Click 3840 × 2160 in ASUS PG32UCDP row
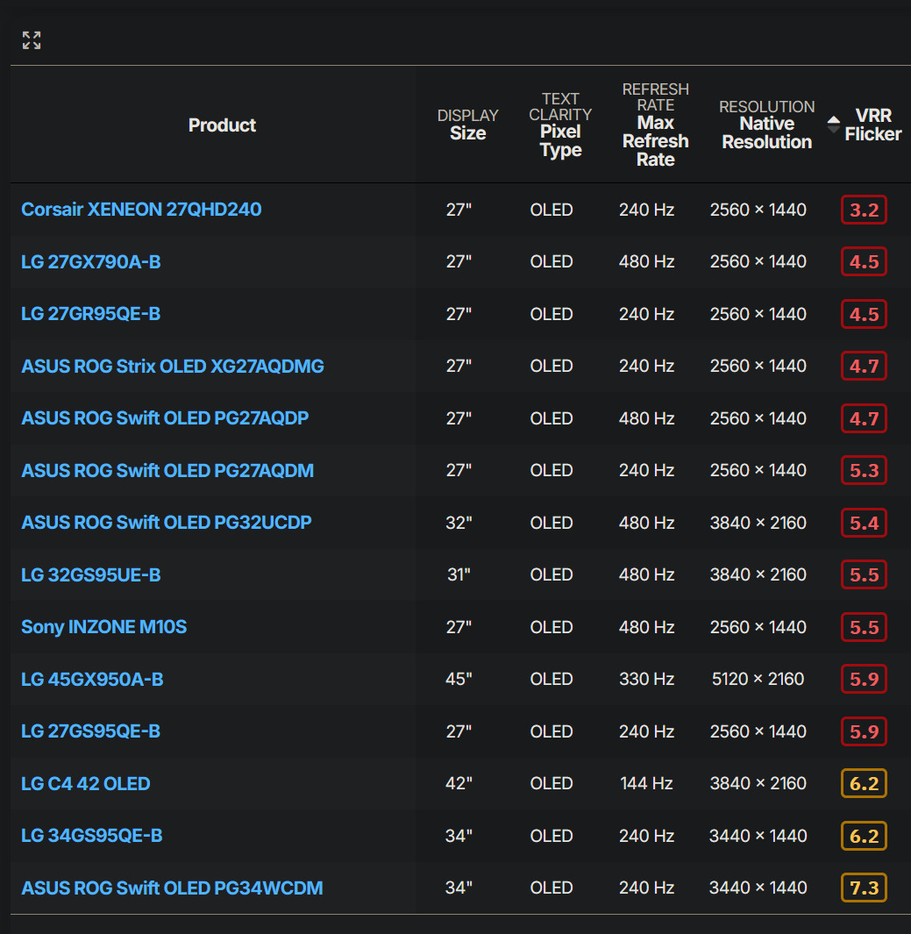 (x=758, y=523)
